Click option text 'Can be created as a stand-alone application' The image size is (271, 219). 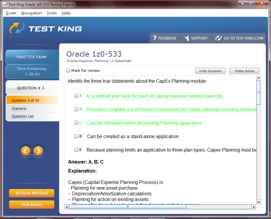(133, 137)
